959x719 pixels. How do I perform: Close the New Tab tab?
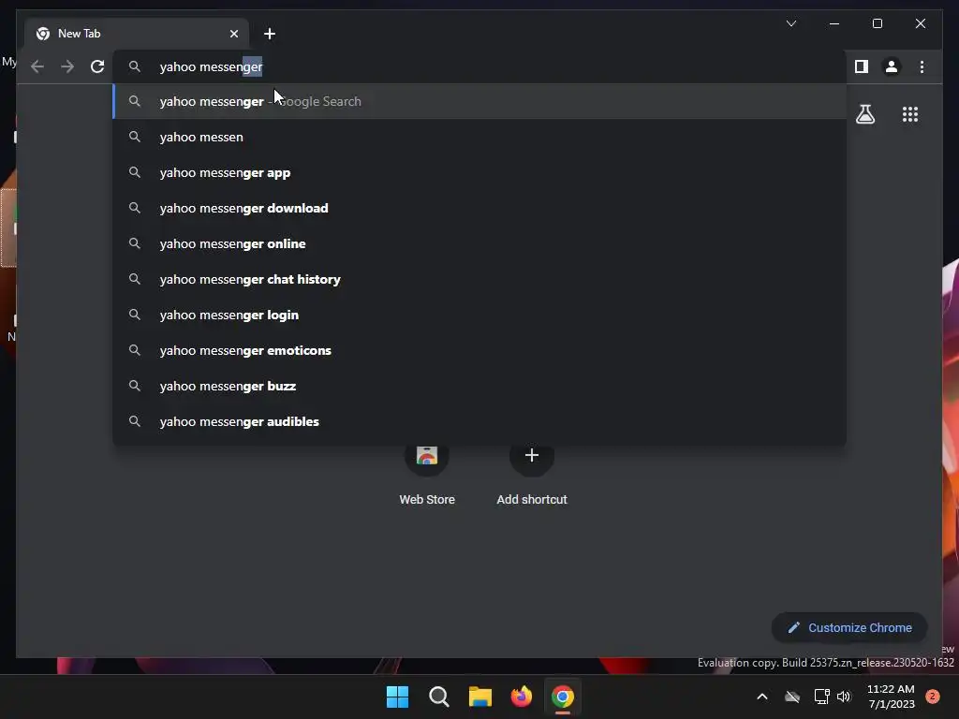pos(233,34)
